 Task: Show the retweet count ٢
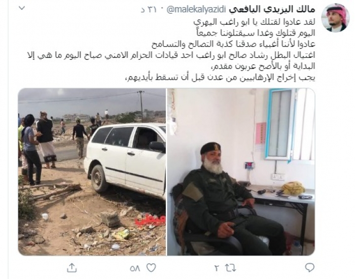point(217,268)
